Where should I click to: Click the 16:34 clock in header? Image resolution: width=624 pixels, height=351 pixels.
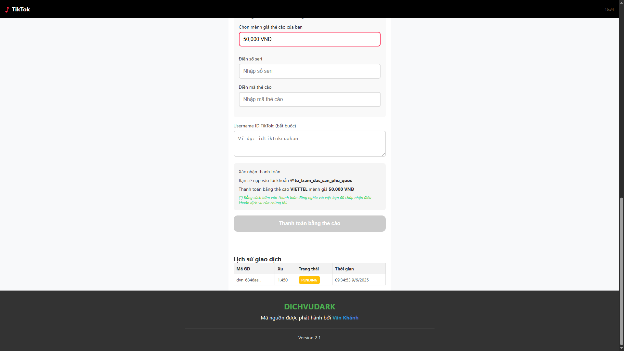609,9
